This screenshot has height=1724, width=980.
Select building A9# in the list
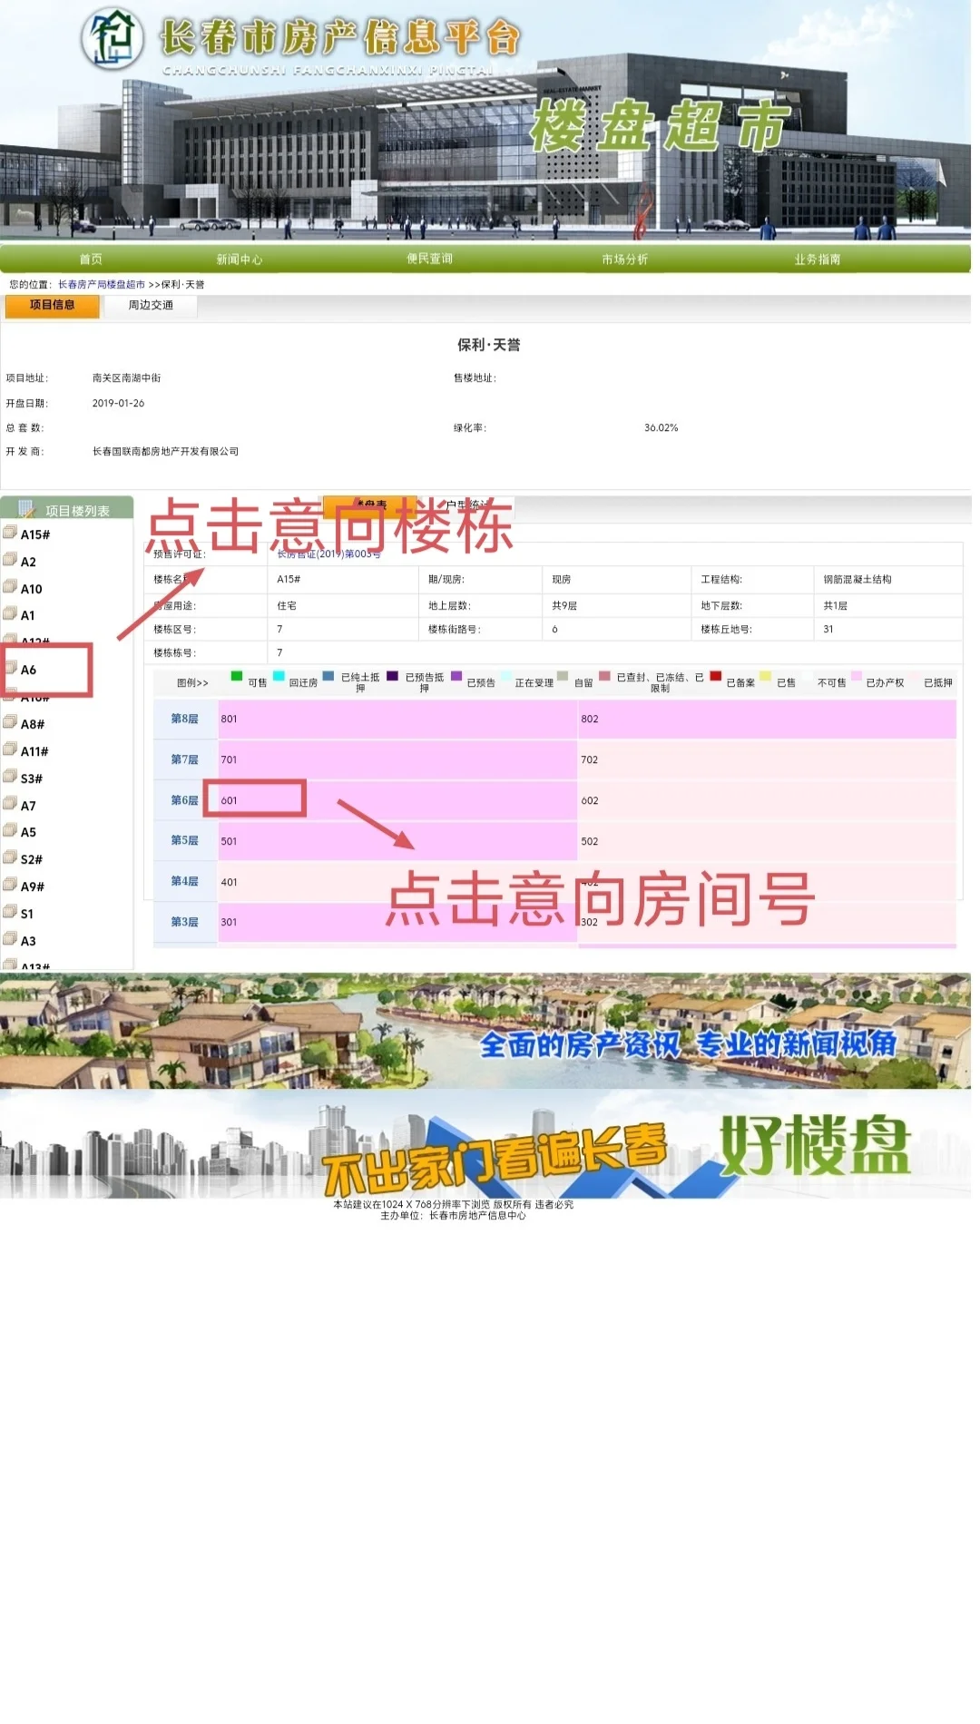[x=33, y=886]
